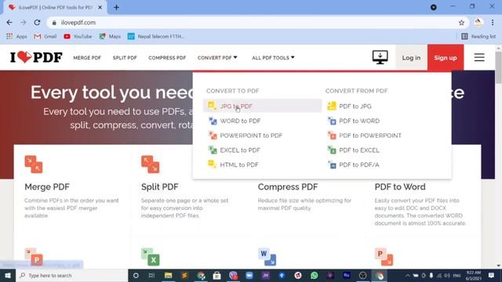The width and height of the screenshot is (502, 282).
Task: Click the EXCEL to PDF icon
Action: (x=213, y=150)
